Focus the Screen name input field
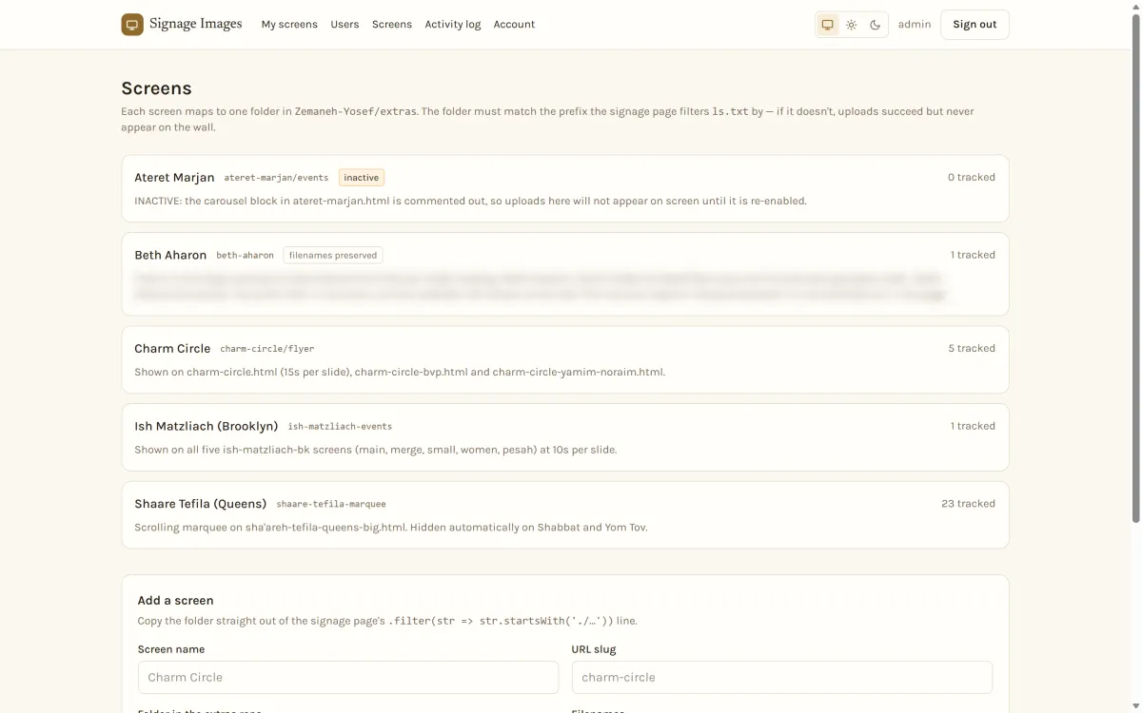 click(347, 678)
